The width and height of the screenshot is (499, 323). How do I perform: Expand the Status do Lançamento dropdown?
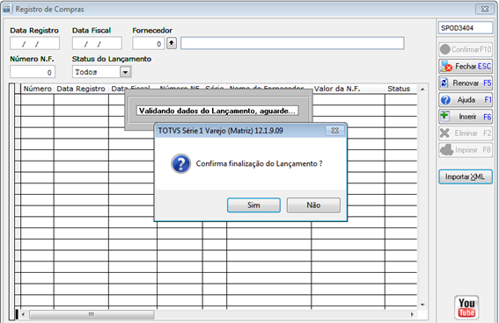(125, 72)
